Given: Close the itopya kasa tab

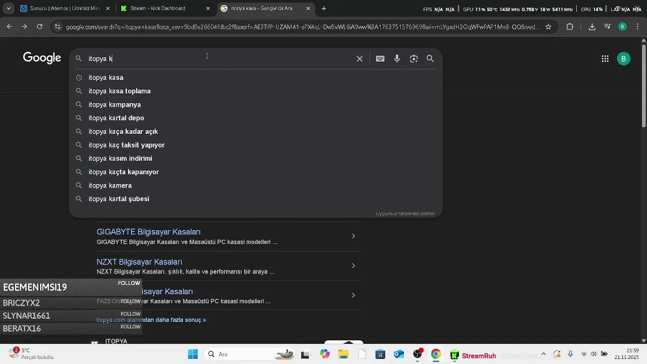Looking at the screenshot, I should pos(308,9).
